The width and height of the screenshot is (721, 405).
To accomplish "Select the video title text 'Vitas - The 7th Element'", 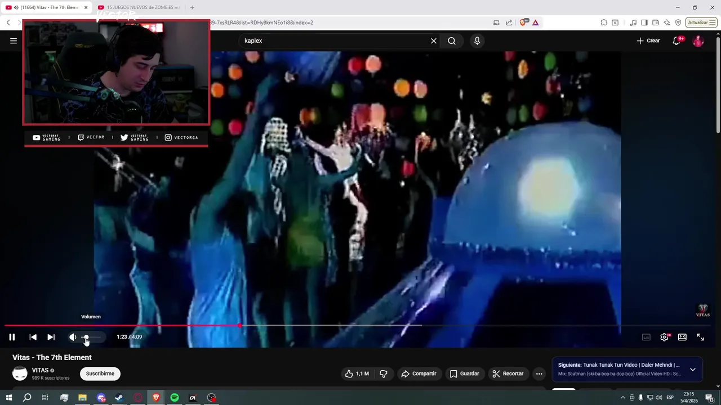I will 52,357.
